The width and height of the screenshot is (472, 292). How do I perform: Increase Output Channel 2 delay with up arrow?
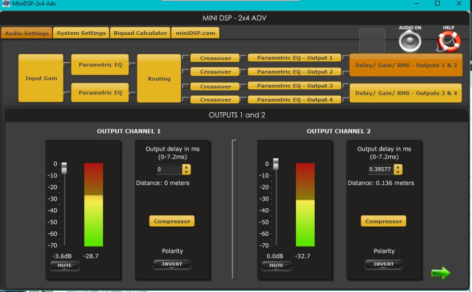click(398, 167)
